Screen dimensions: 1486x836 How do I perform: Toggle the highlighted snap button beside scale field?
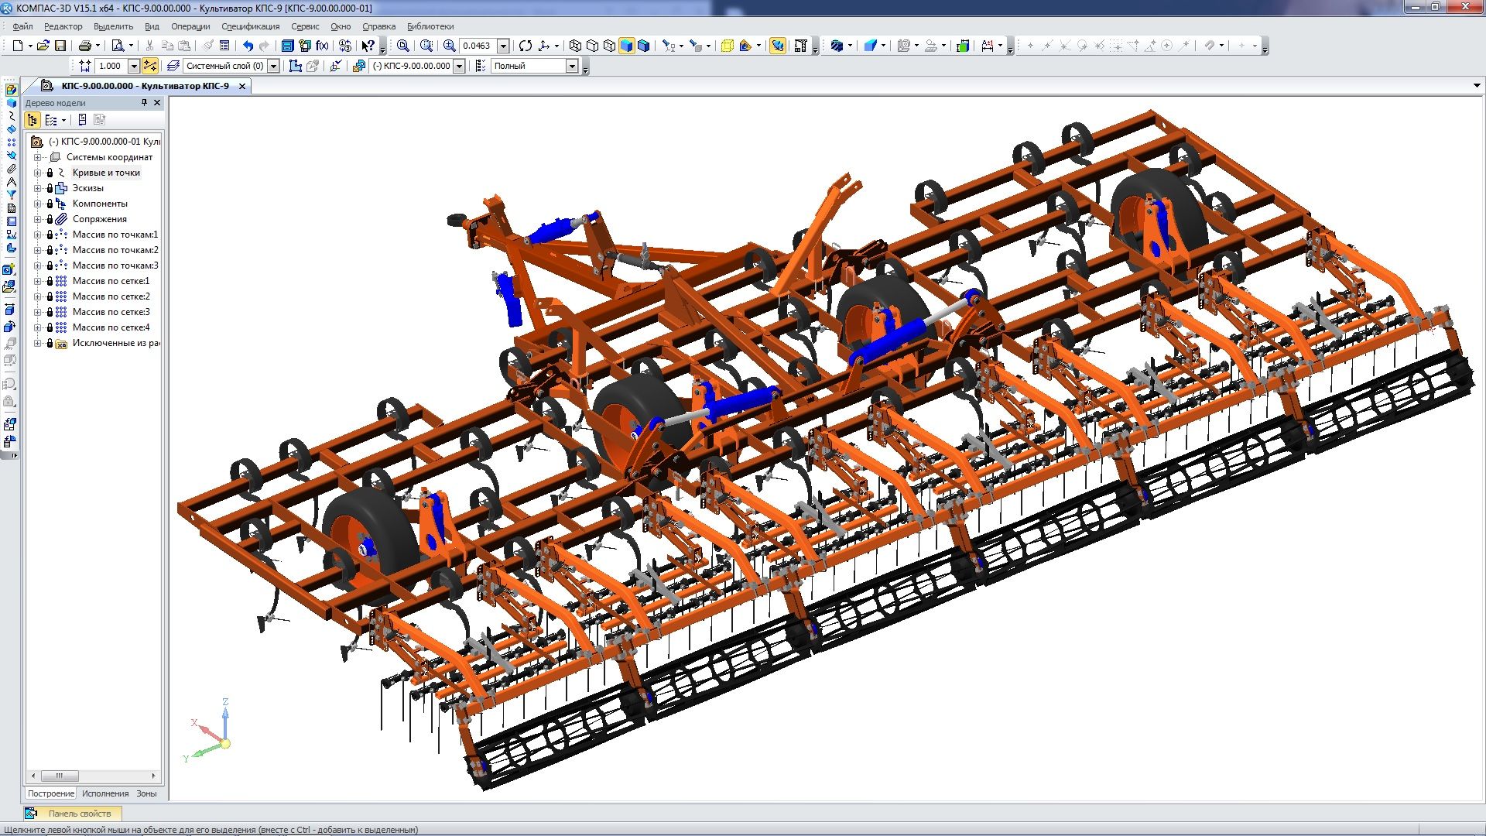click(x=150, y=66)
